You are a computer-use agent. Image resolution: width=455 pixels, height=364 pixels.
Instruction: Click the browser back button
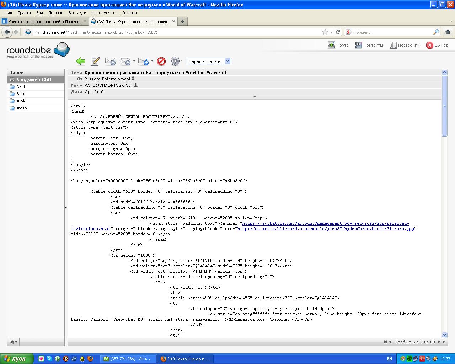click(x=7, y=32)
